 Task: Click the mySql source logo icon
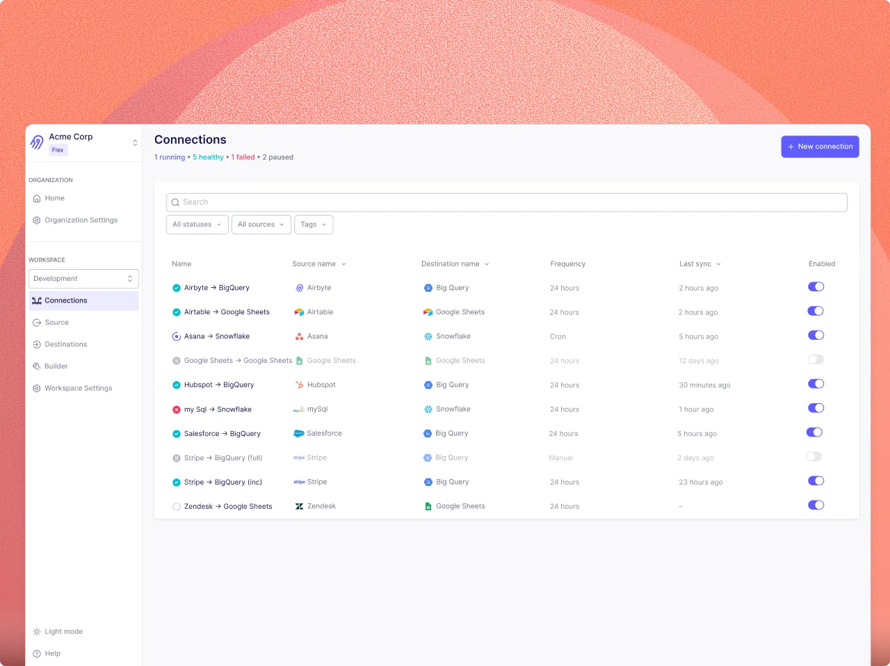point(299,409)
